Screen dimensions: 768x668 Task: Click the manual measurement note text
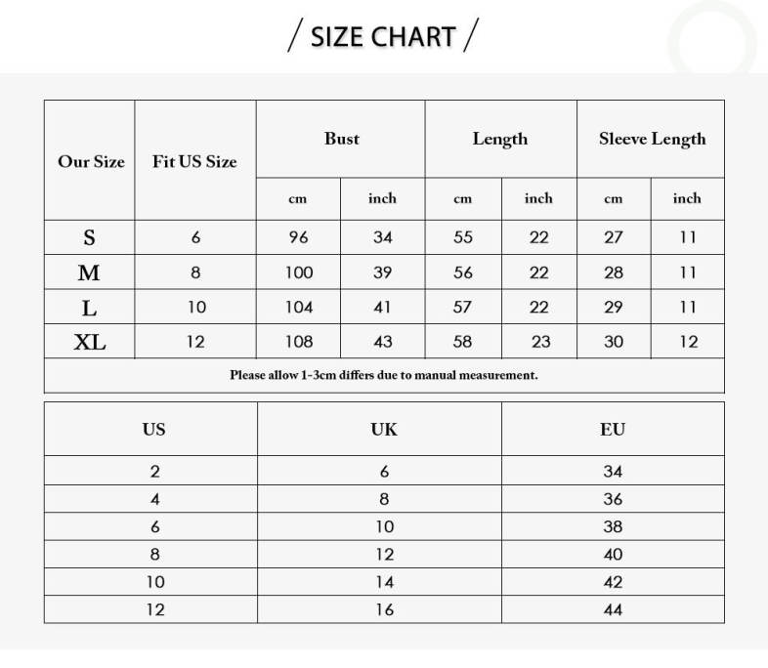click(384, 375)
